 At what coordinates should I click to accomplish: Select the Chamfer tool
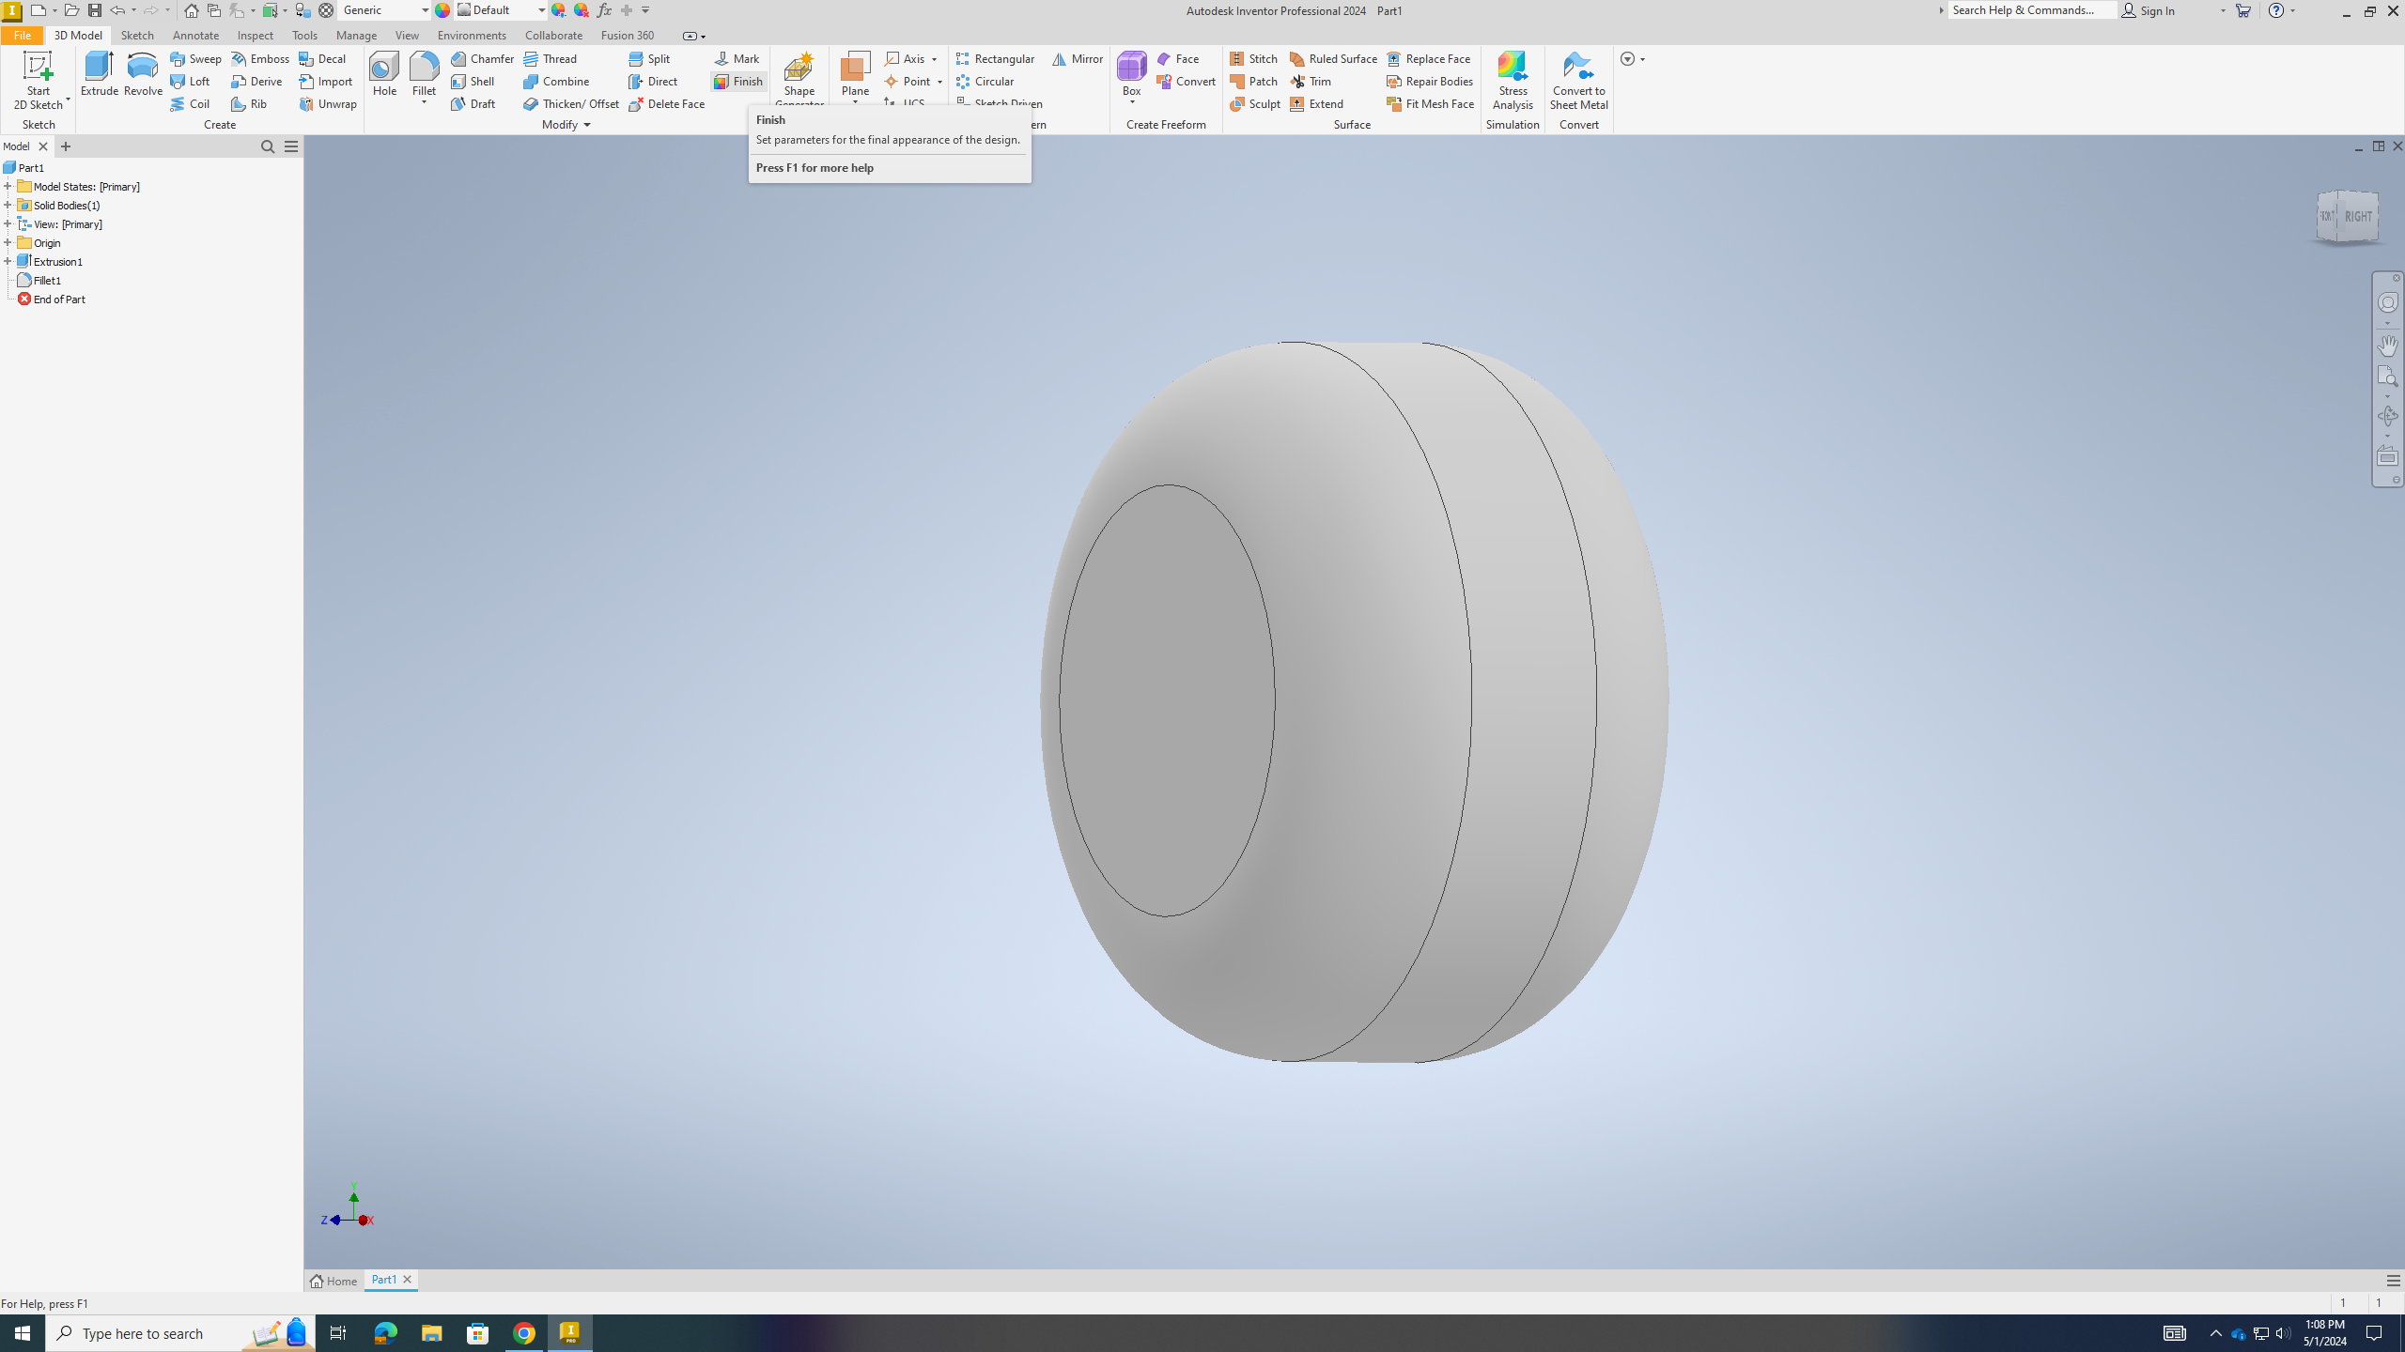click(482, 58)
